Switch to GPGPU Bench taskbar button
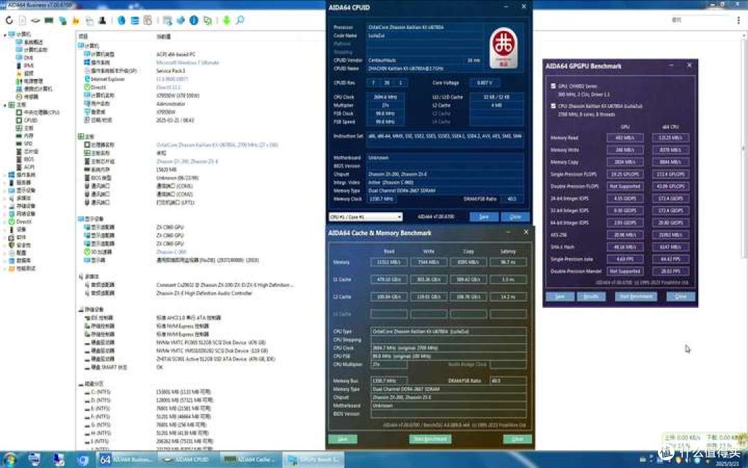Screen dimensions: 748x468 click(x=314, y=460)
